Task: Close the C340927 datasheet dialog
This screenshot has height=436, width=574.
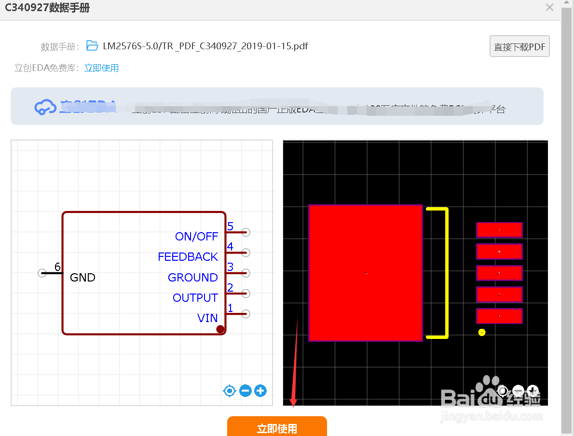Action: (549, 7)
